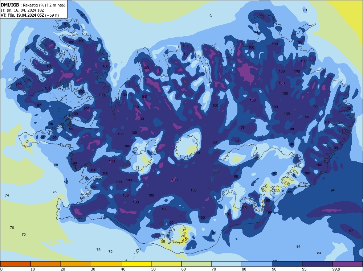This screenshot has height=272, width=363.
Task: Click the legend label 50
Action: 154,269
